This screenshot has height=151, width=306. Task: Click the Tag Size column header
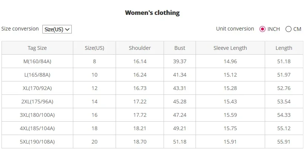(37, 48)
